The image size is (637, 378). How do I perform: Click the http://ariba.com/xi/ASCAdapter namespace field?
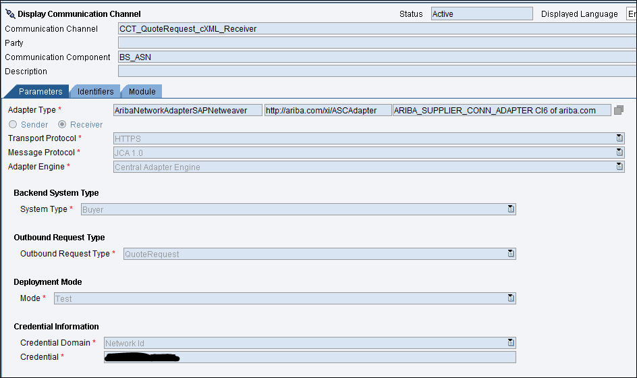(328, 110)
